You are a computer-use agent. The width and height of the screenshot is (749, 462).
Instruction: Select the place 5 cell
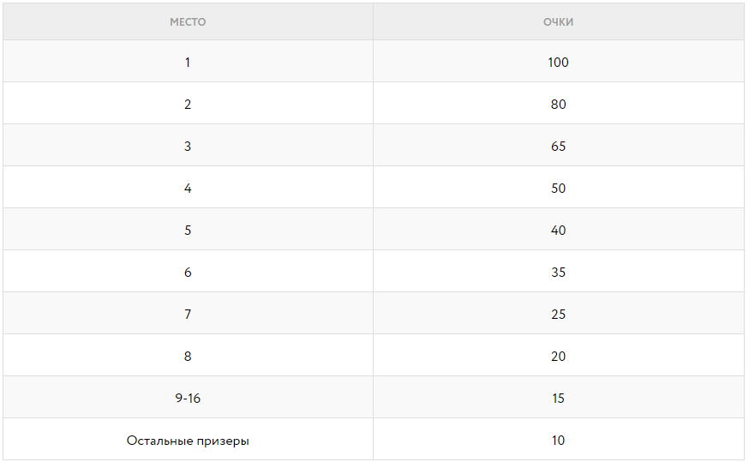tap(188, 231)
